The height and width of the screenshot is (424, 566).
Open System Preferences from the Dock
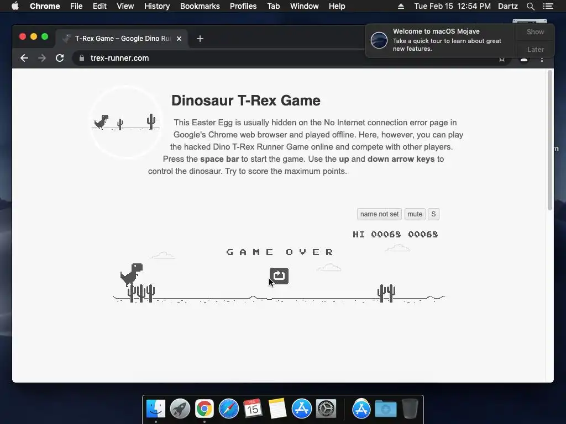pyautogui.click(x=326, y=409)
